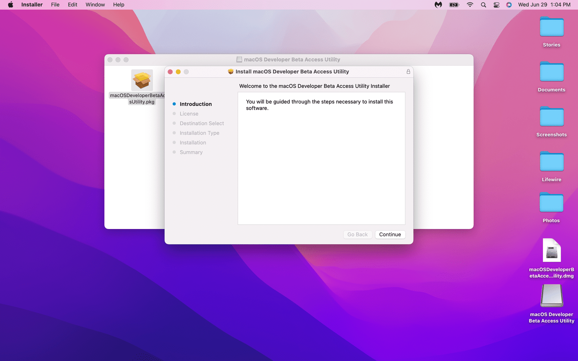
Task: Open the Installer app menu
Action: coord(32,5)
